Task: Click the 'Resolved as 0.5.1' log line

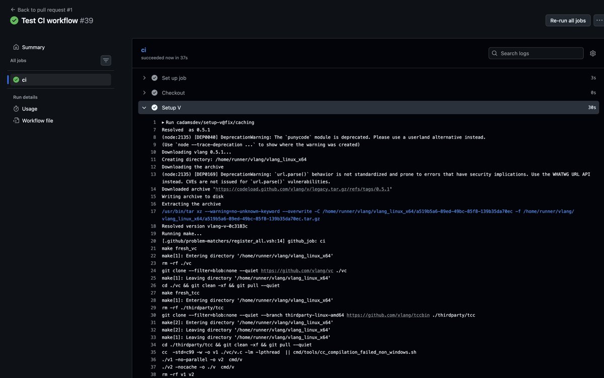Action: (186, 130)
